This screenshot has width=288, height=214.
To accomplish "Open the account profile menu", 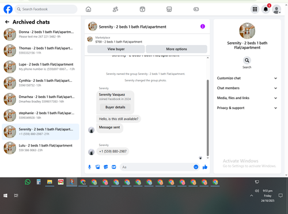I will pyautogui.click(x=276, y=9).
